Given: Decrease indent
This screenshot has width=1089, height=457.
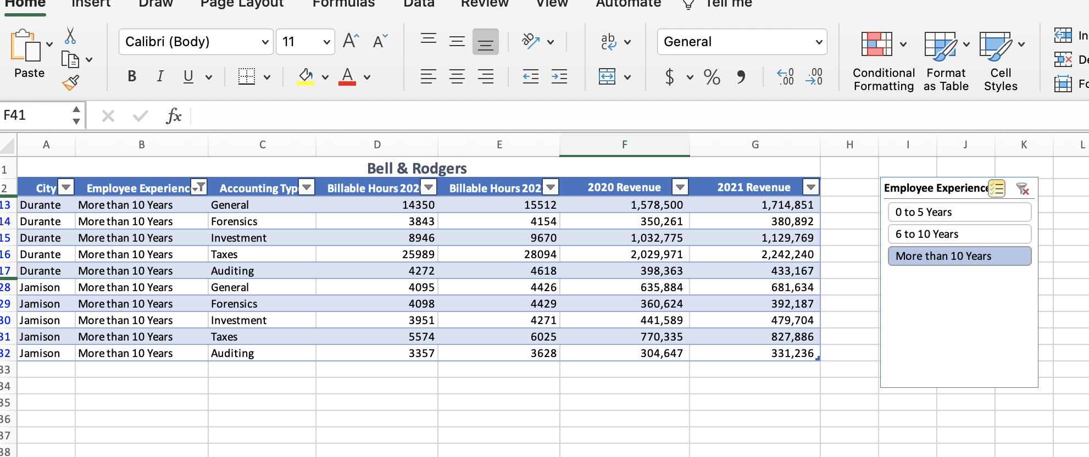Looking at the screenshot, I should [531, 76].
